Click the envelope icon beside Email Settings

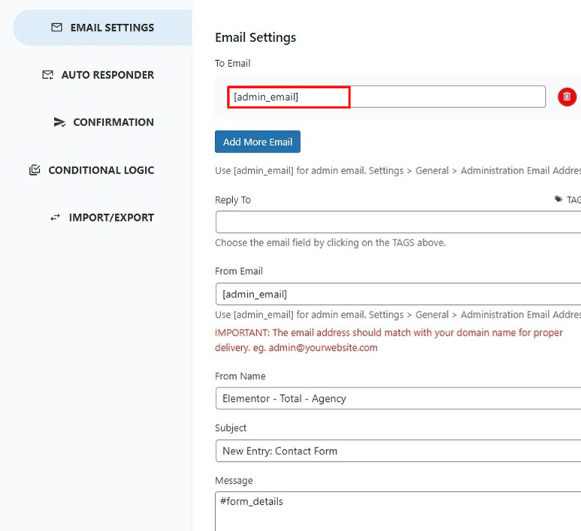tap(56, 27)
